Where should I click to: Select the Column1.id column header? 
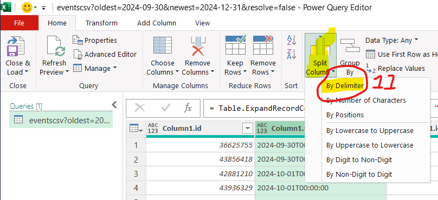(200, 129)
